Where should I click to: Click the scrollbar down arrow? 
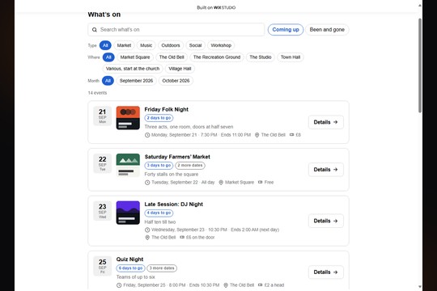click(x=420, y=286)
